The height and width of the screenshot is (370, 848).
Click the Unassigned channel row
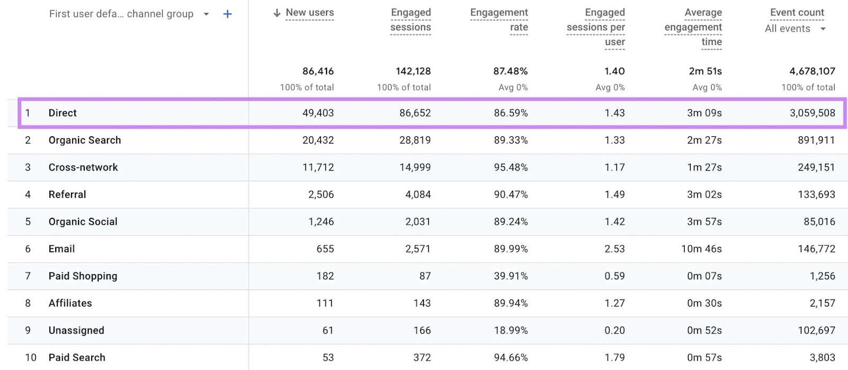pos(76,330)
